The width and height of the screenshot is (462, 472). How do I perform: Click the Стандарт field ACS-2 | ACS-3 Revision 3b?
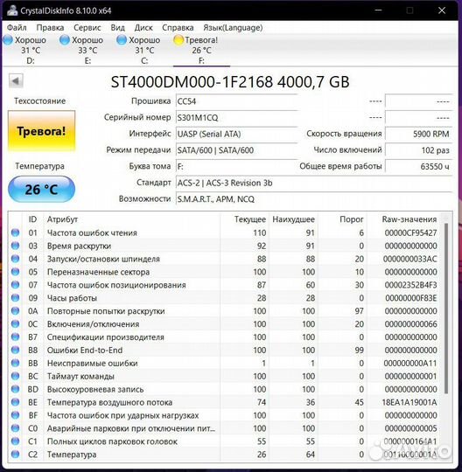[x=313, y=183]
